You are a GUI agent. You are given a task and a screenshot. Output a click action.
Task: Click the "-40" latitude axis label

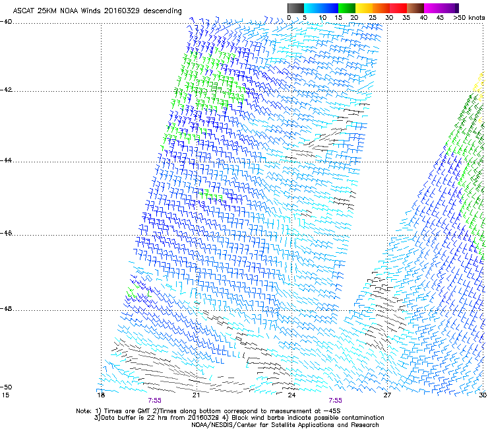pos(6,22)
